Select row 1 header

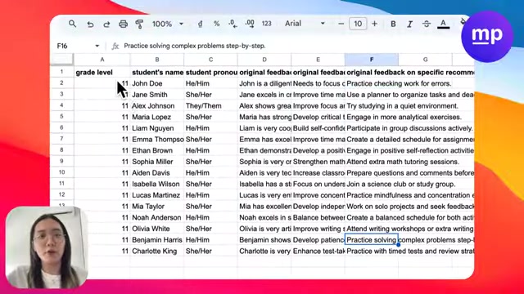click(62, 72)
